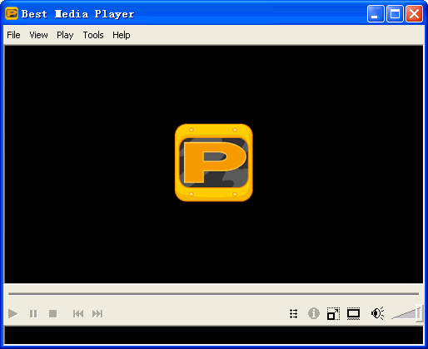Click the Best Media Player title bar icon
Image resolution: width=428 pixels, height=349 pixels.
(x=12, y=13)
